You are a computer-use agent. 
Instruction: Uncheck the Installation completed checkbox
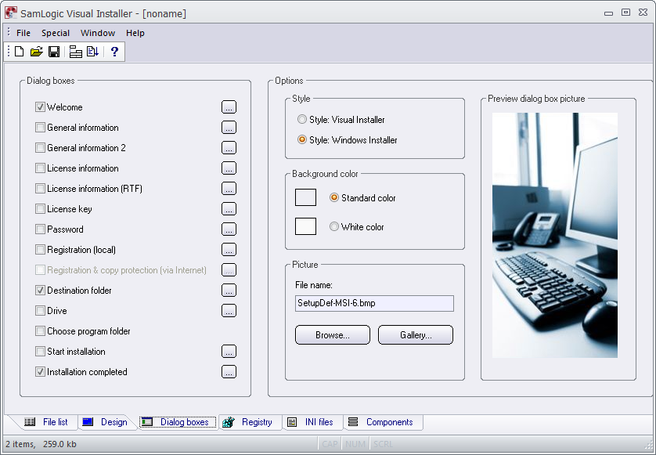[x=40, y=372]
